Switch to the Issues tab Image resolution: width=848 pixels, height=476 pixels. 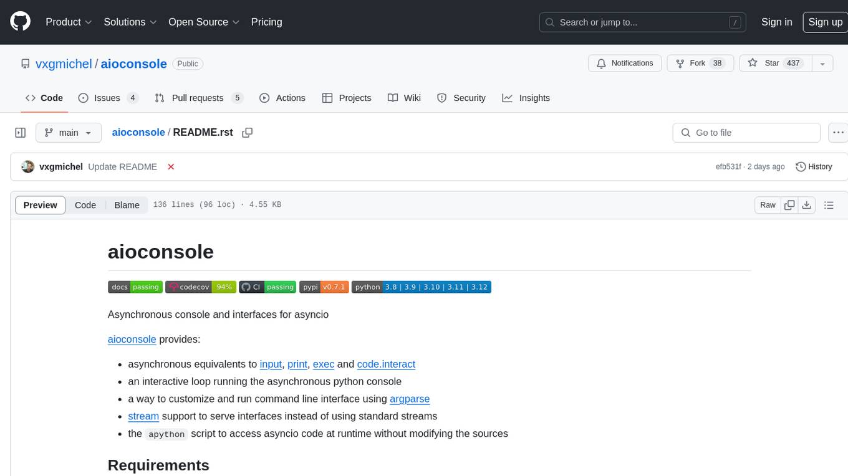[x=108, y=98]
